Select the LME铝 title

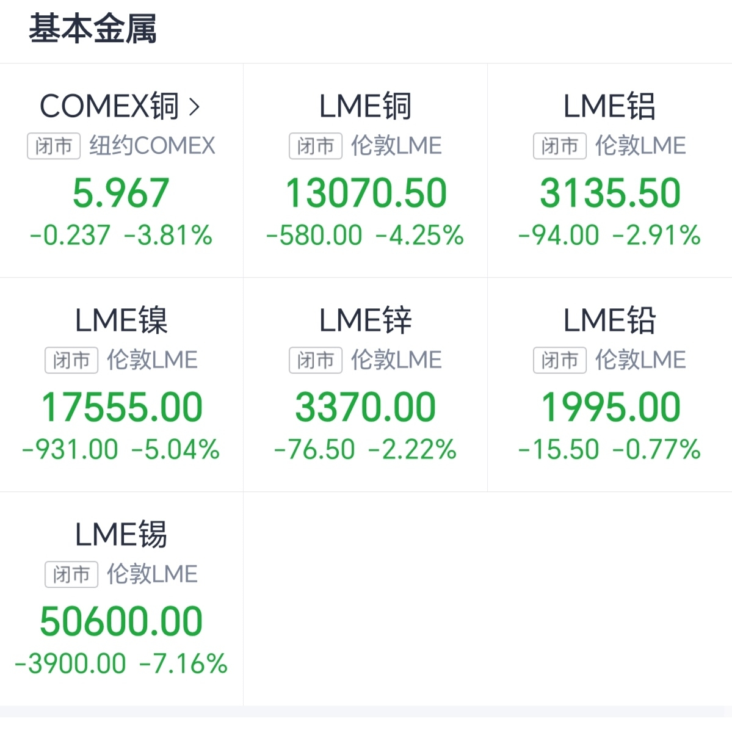point(609,106)
